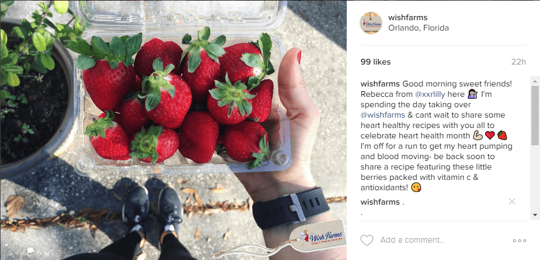
Task: Click the strawberry photo of the post
Action: point(173,130)
